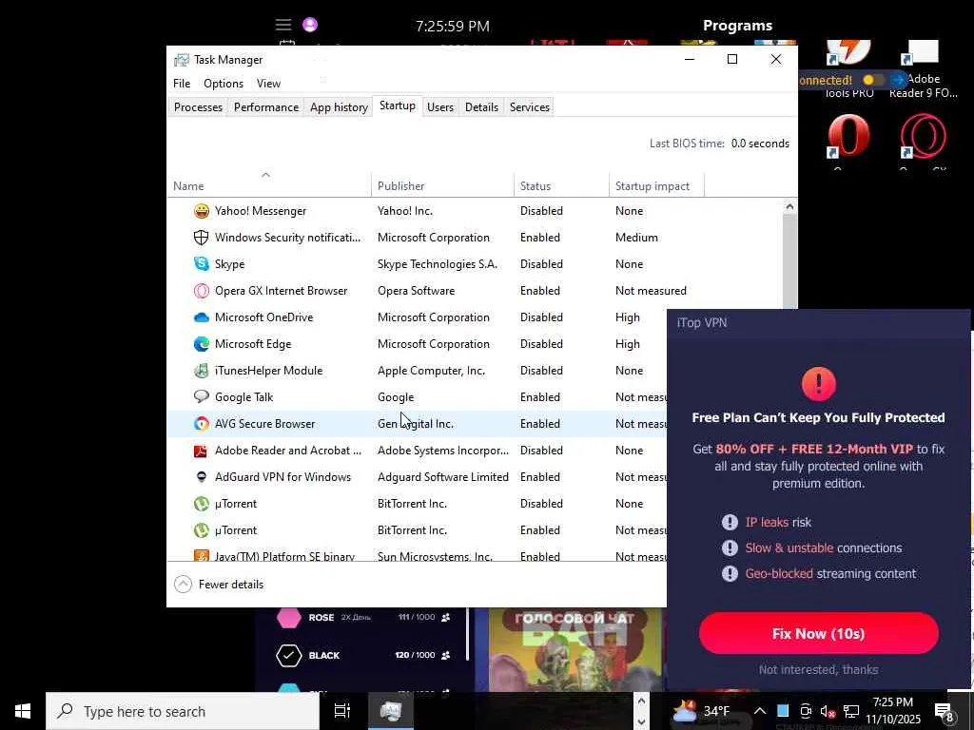Click Medium impact for Windows Security
This screenshot has height=730, width=974.
click(636, 238)
